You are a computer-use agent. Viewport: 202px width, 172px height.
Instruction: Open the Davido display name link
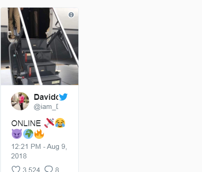[46, 97]
